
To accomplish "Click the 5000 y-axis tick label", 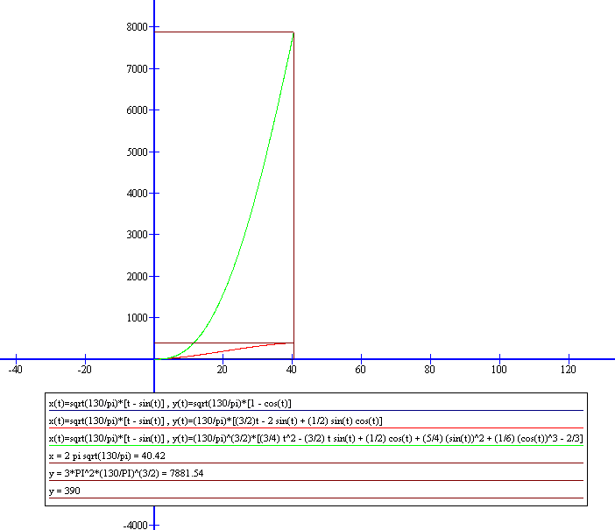I will click(x=137, y=152).
